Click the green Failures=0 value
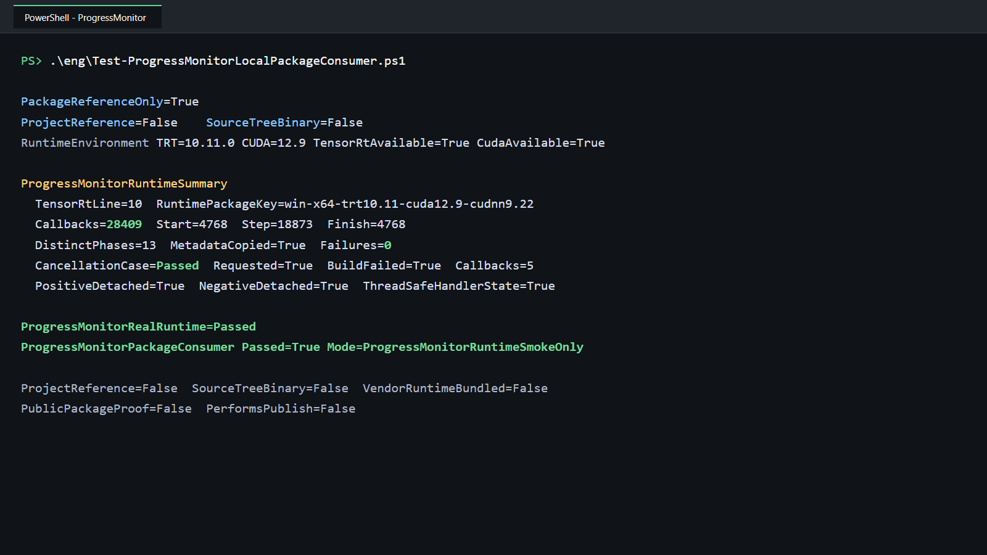This screenshot has width=987, height=555. pos(356,245)
